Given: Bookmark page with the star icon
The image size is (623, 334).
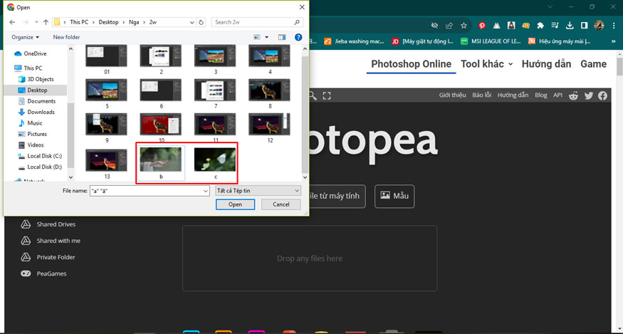Looking at the screenshot, I should [x=464, y=26].
